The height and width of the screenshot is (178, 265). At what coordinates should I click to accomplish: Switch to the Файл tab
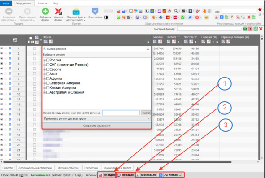pos(6,4)
